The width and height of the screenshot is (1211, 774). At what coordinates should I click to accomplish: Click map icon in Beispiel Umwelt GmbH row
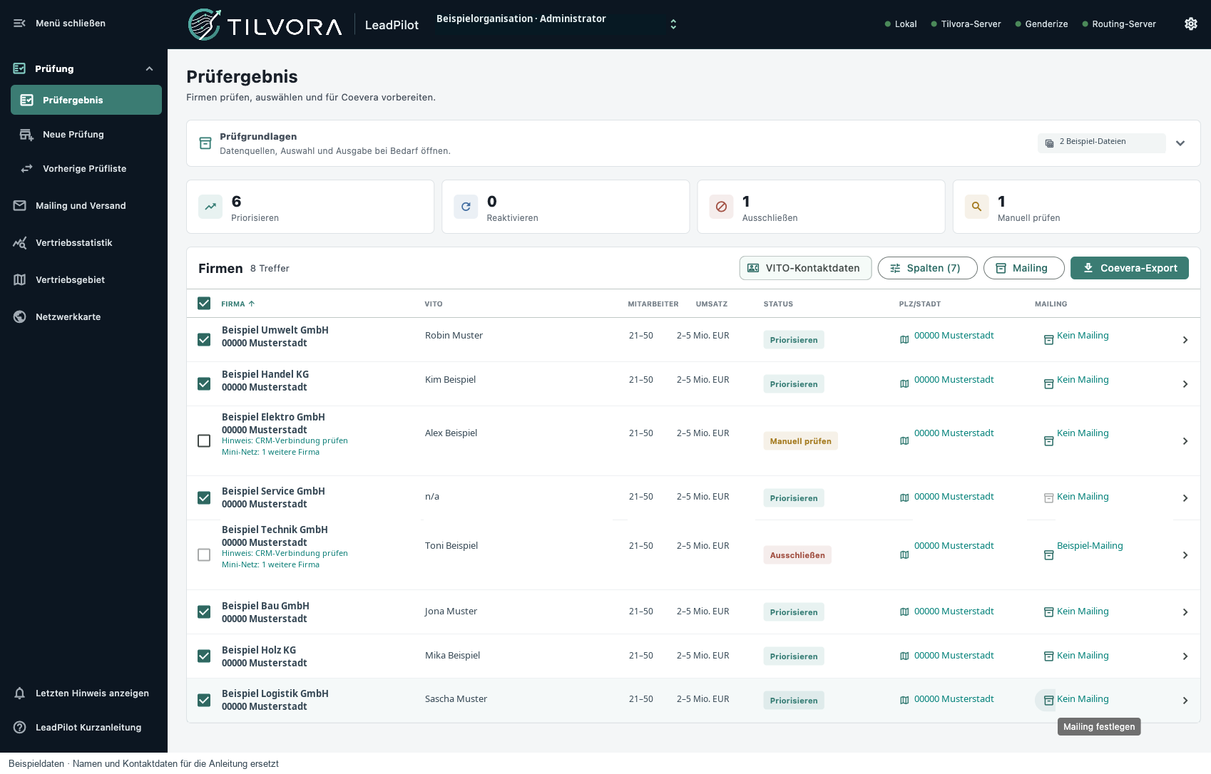pyautogui.click(x=904, y=340)
